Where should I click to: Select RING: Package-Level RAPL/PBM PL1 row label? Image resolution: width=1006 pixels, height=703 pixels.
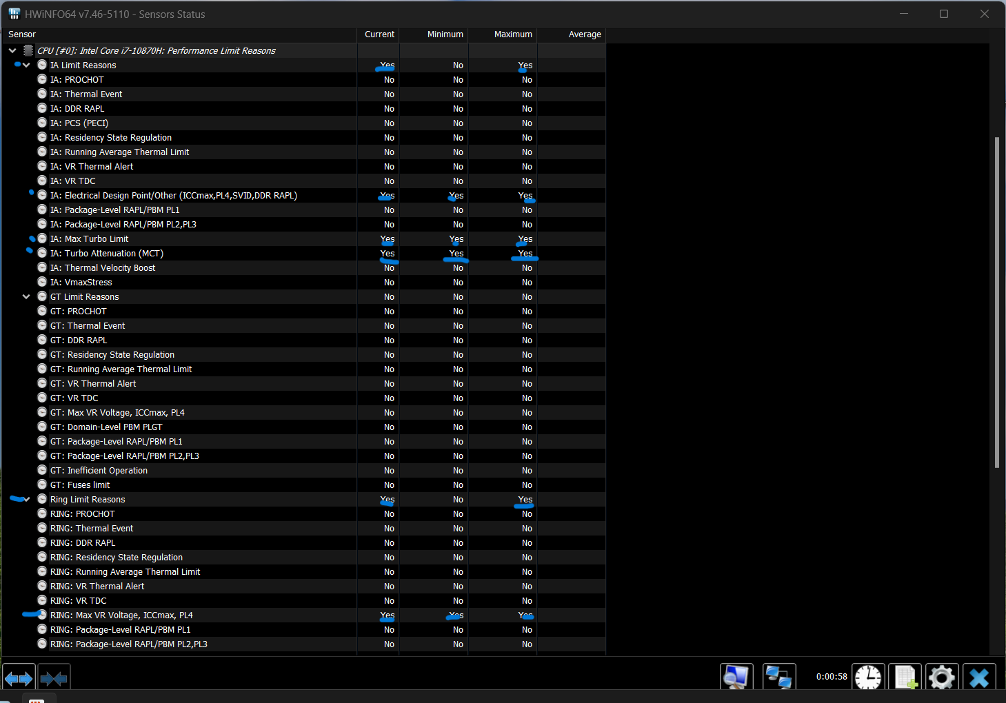point(120,629)
